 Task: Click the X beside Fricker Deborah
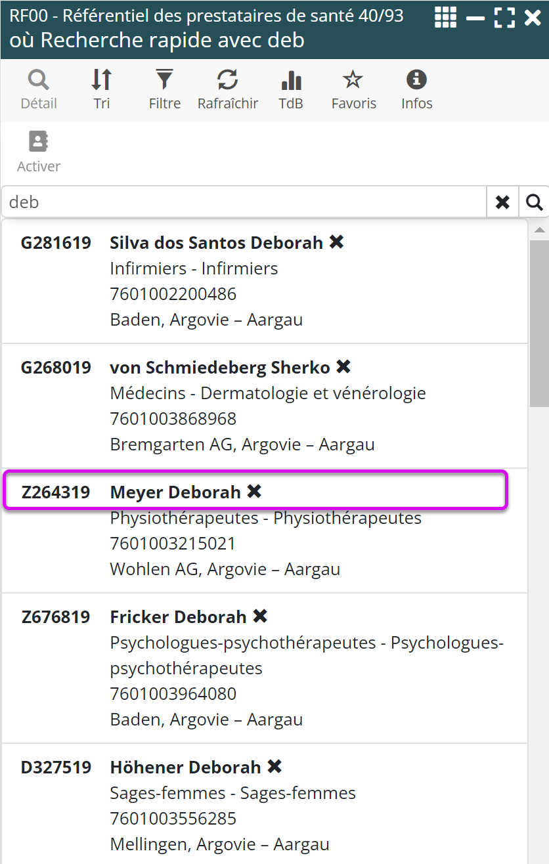coord(260,616)
